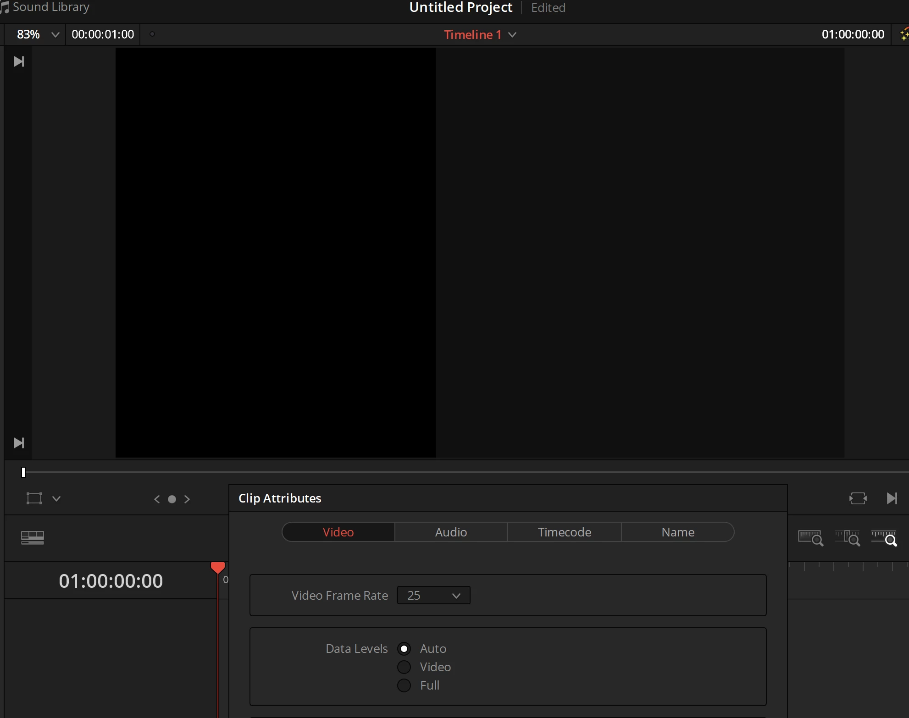Image resolution: width=909 pixels, height=718 pixels.
Task: Click the bottom skip-to-end viewer icon
Action: [19, 443]
